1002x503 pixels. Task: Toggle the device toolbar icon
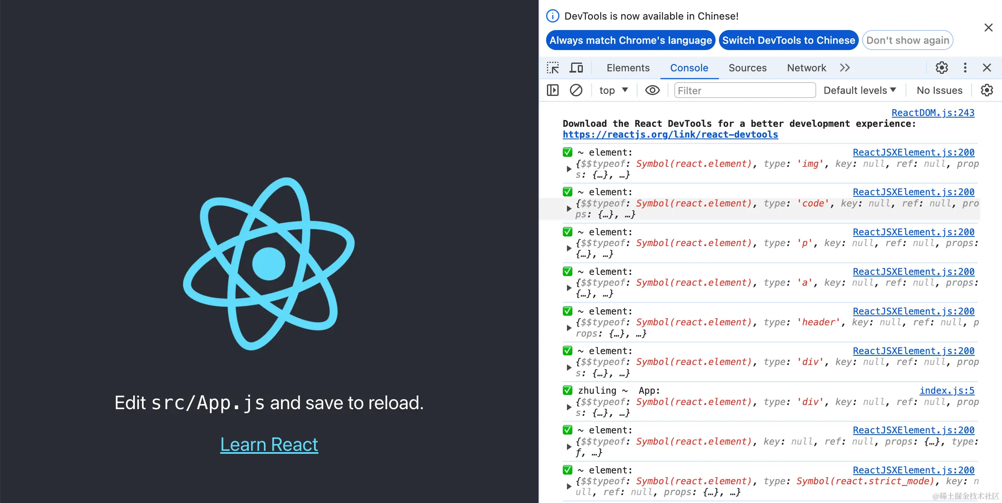[x=577, y=68]
